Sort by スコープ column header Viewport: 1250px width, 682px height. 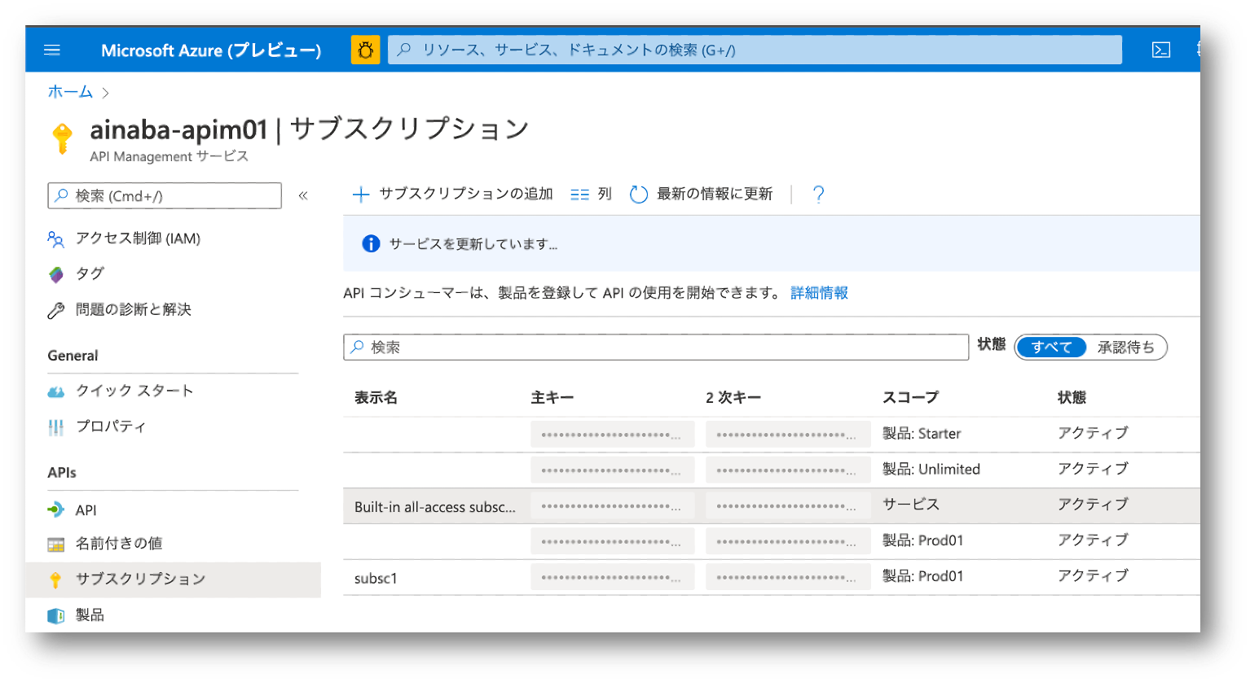910,397
